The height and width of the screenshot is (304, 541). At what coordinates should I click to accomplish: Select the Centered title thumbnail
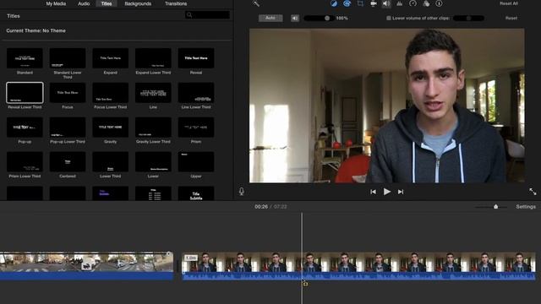click(68, 161)
